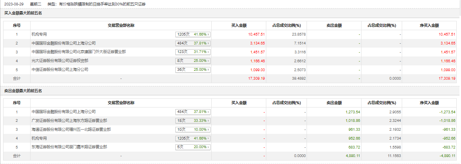Click 卖出金额 header in sell table

(334, 103)
